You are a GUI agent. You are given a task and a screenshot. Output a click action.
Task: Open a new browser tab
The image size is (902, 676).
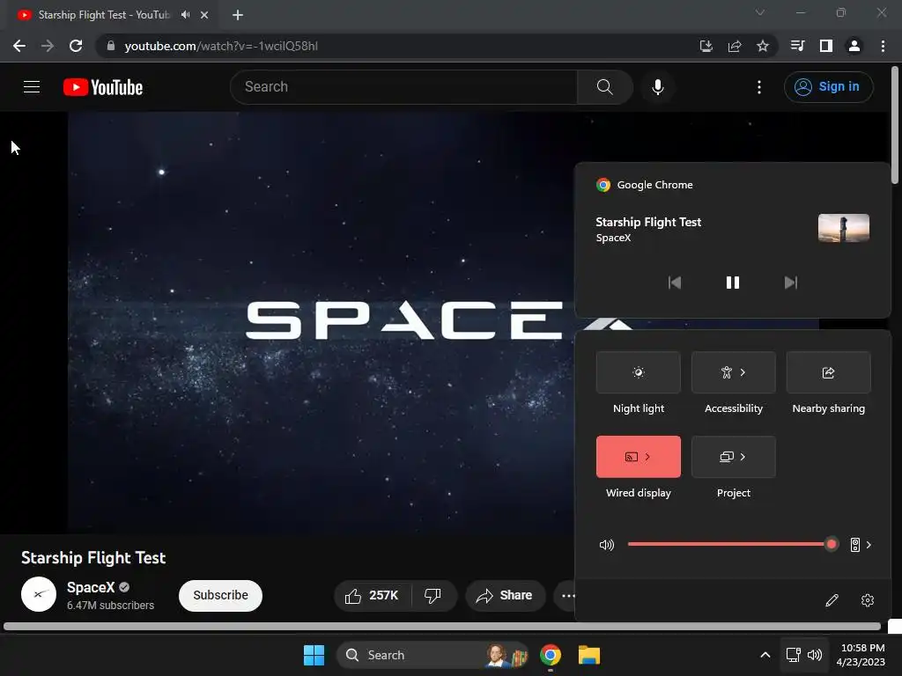238,15
